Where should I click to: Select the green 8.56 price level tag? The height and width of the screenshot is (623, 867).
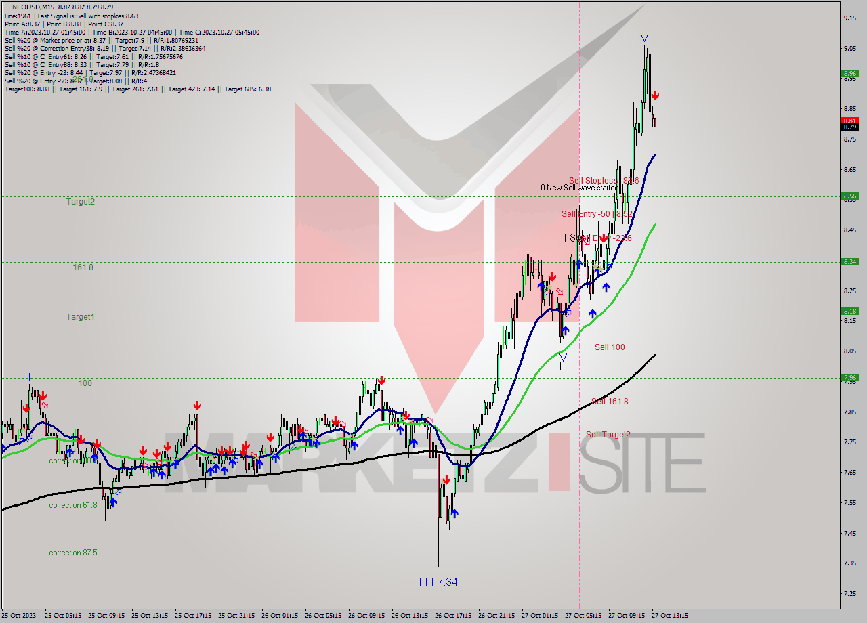click(x=849, y=196)
